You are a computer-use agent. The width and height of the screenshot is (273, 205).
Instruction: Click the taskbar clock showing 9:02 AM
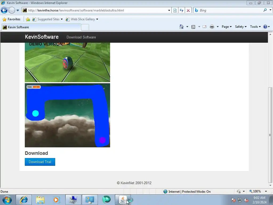(259, 200)
